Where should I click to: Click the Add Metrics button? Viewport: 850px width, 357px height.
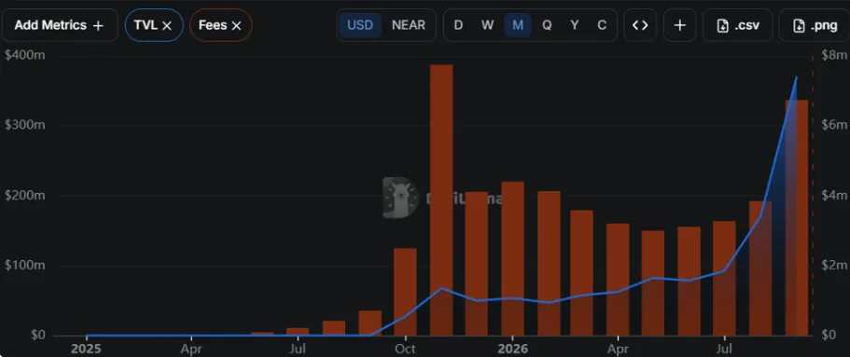(x=59, y=25)
